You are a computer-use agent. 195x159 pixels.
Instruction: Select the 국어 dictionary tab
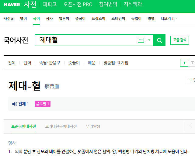point(36,19)
